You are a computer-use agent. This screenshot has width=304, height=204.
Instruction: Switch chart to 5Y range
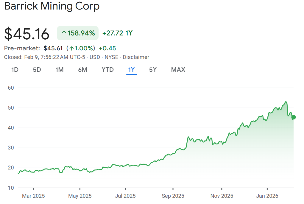click(x=153, y=70)
